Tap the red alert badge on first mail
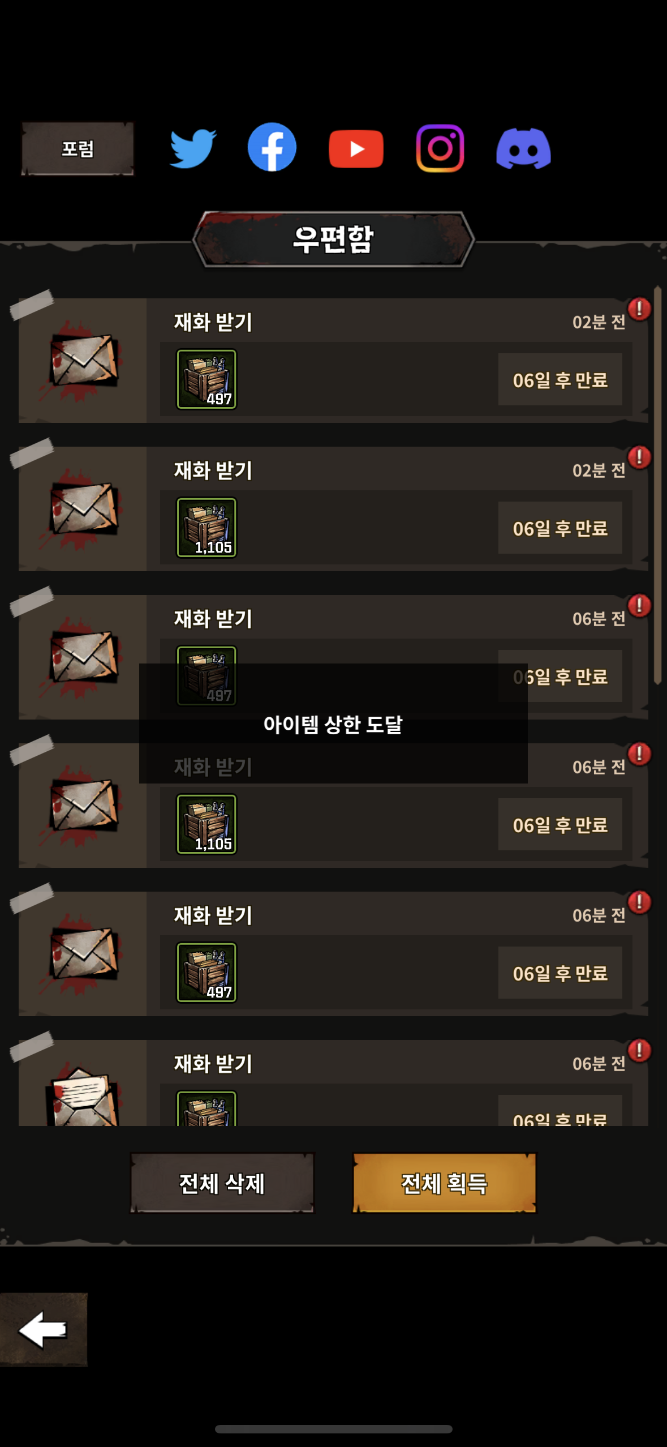The width and height of the screenshot is (667, 1447). [x=639, y=309]
